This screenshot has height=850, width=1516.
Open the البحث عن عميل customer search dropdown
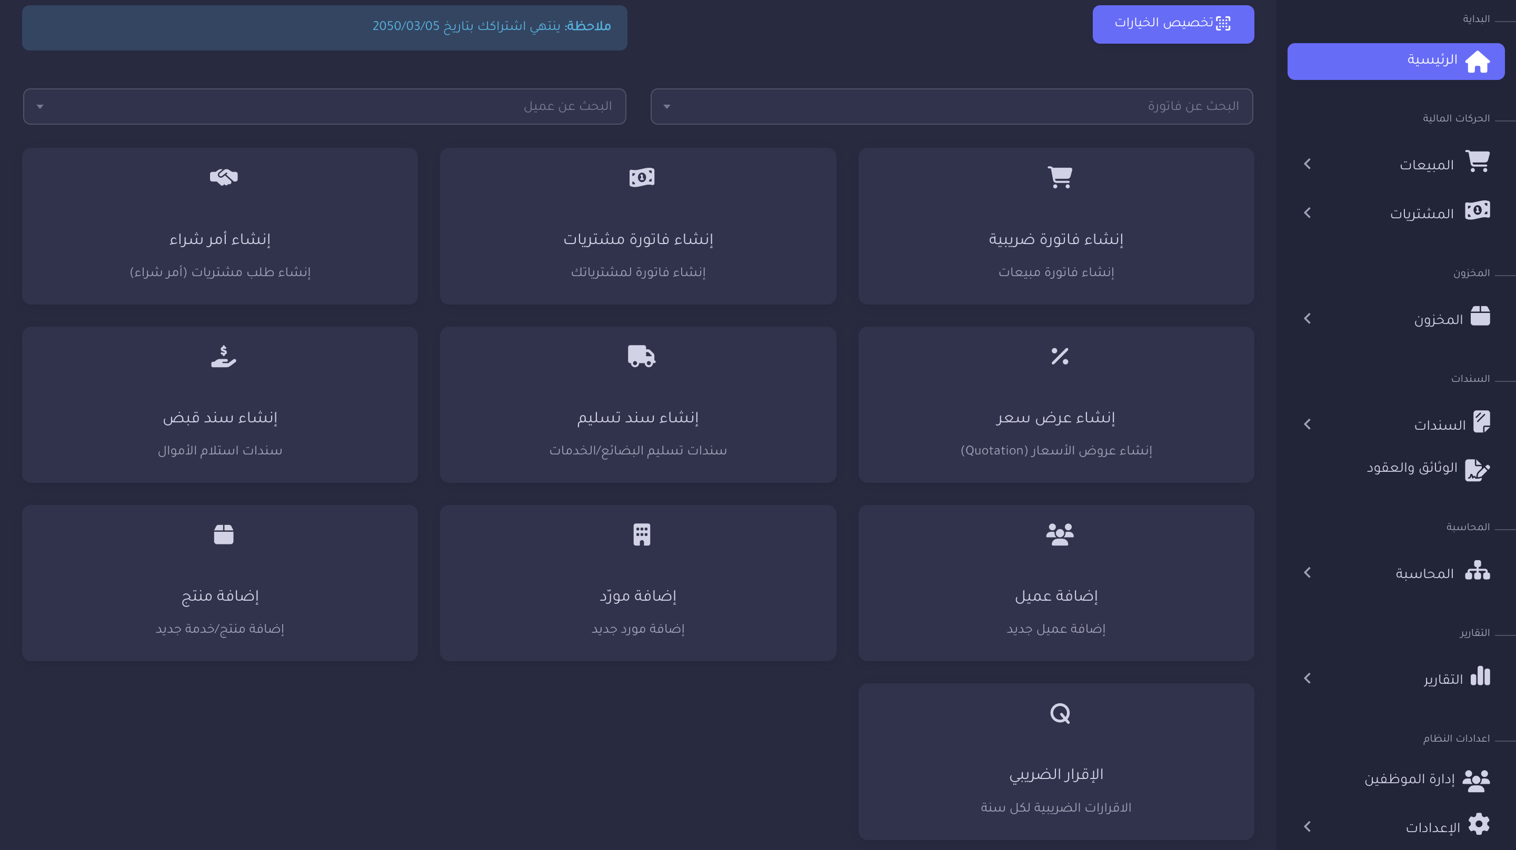pos(324,106)
